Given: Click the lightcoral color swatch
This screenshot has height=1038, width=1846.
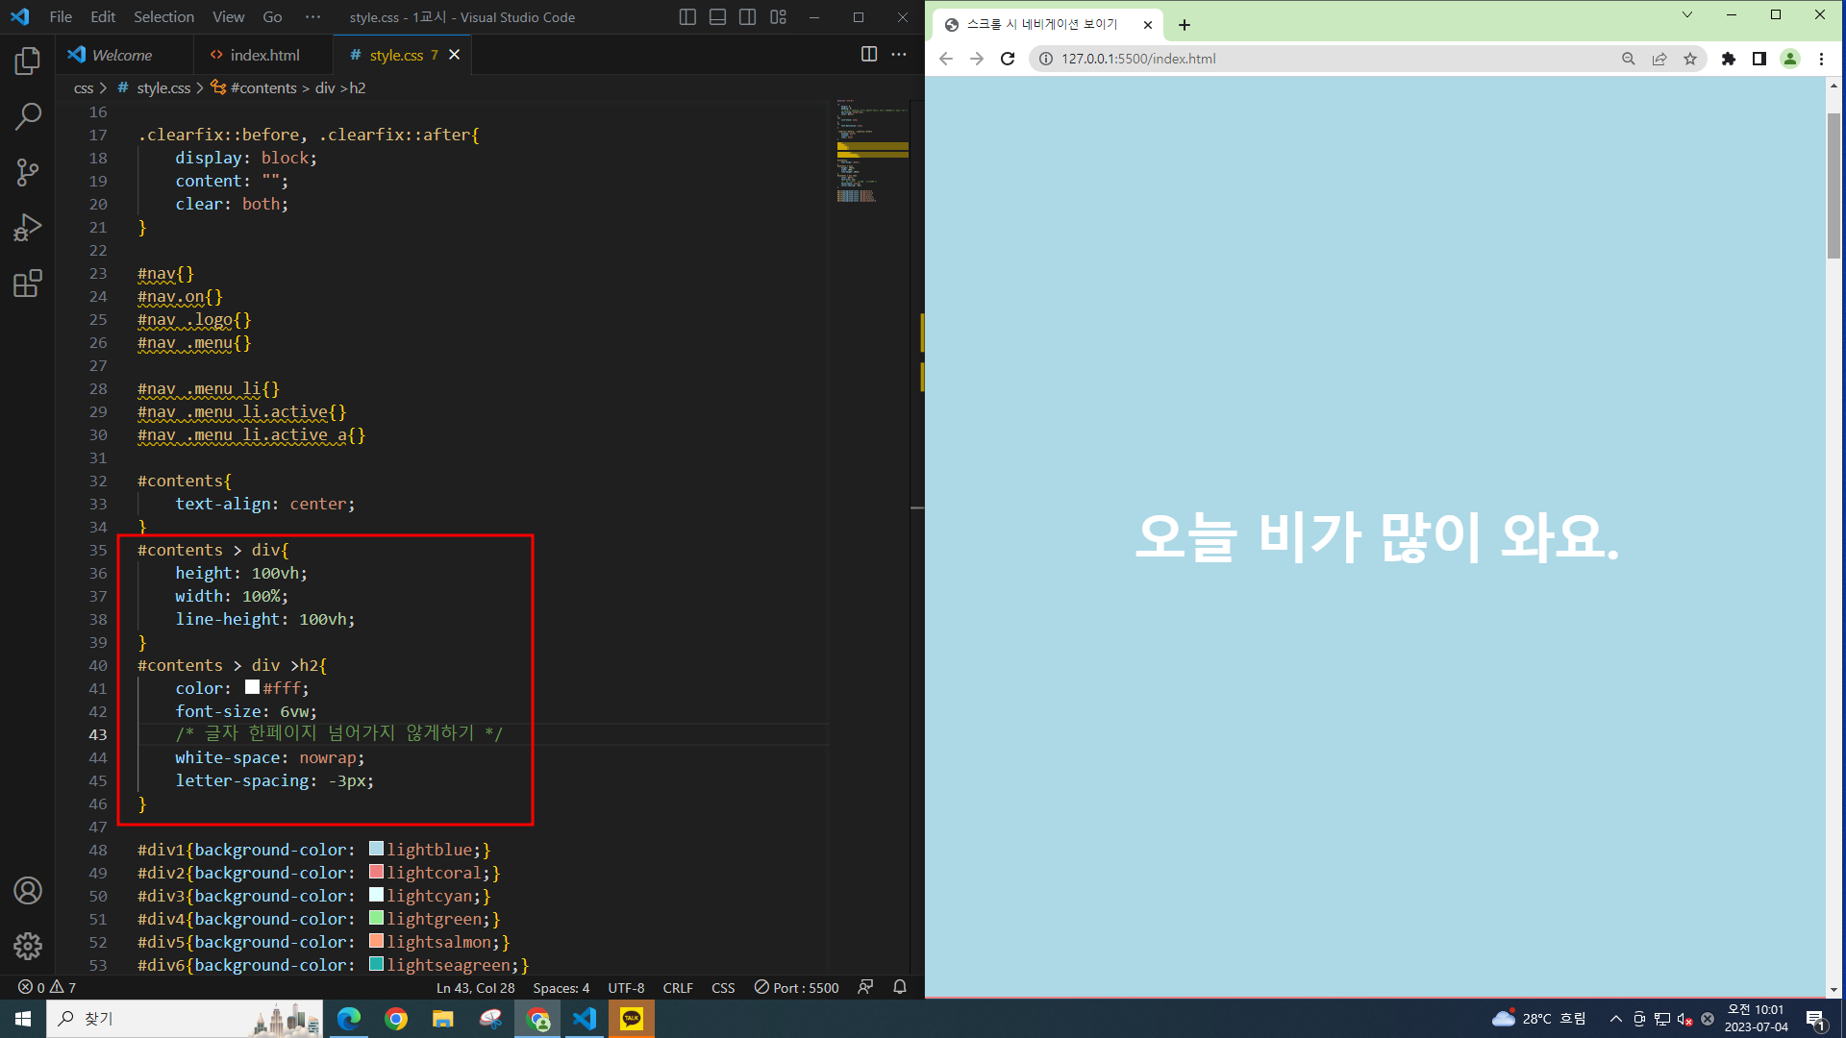Looking at the screenshot, I should pyautogui.click(x=376, y=872).
